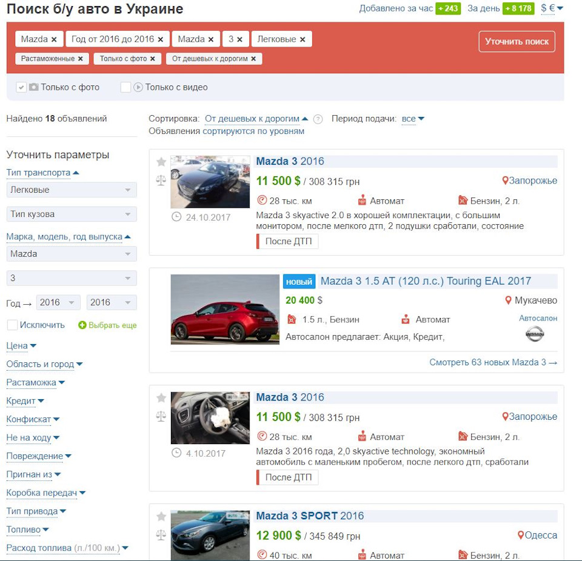The image size is (582, 561).
Task: Click the green plus 'Выбрать еще' icon
Action: click(x=82, y=325)
